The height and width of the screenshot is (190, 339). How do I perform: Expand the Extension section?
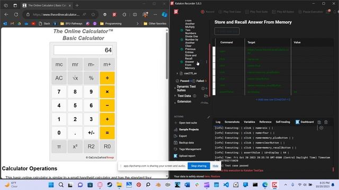[x=175, y=102]
